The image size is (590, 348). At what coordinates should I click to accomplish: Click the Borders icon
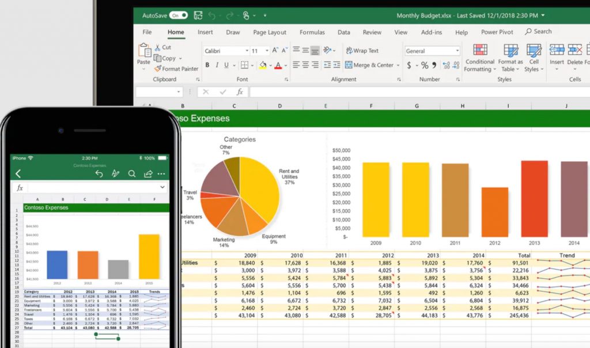tap(244, 65)
